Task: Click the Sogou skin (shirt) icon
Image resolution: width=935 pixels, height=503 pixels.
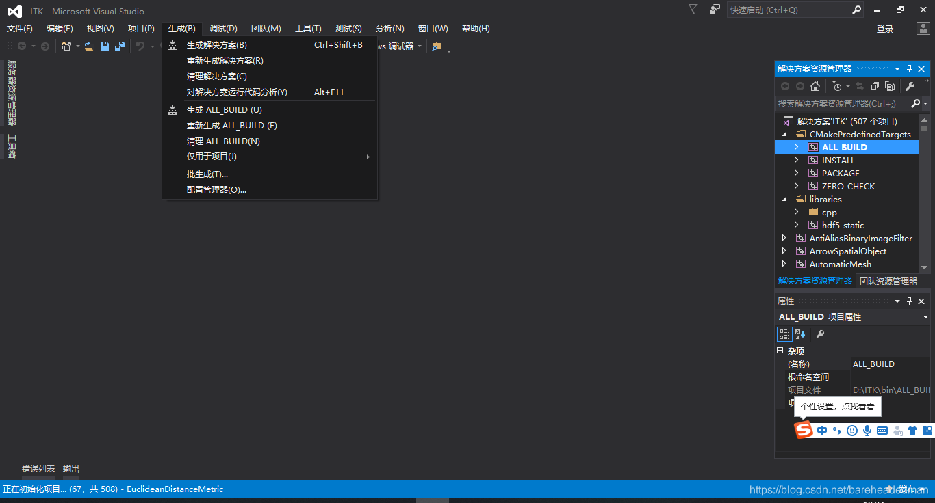Action: pos(912,431)
